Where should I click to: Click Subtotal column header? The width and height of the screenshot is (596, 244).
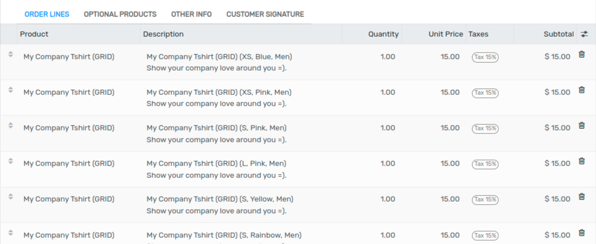559,34
